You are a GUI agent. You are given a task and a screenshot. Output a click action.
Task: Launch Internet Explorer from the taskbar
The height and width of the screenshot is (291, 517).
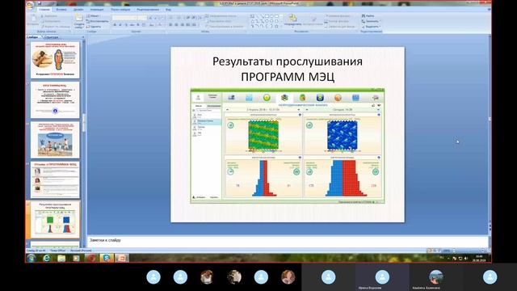(46, 258)
